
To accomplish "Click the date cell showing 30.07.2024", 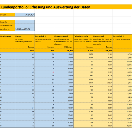I will (x=25, y=15).
